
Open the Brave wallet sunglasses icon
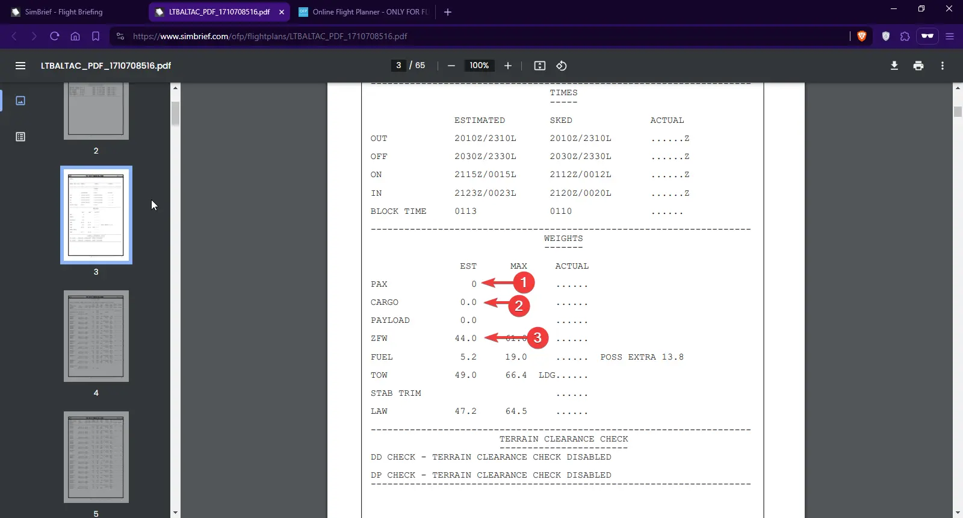point(927,36)
